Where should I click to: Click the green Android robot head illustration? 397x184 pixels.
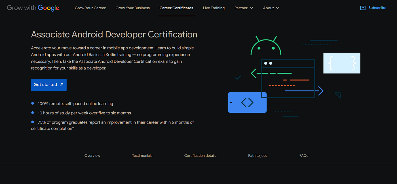[266, 45]
